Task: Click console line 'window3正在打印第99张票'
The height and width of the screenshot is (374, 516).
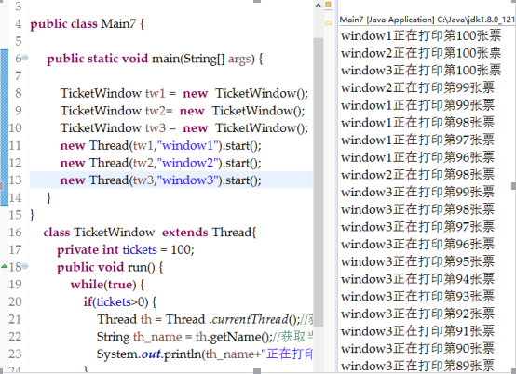Action: point(417,192)
